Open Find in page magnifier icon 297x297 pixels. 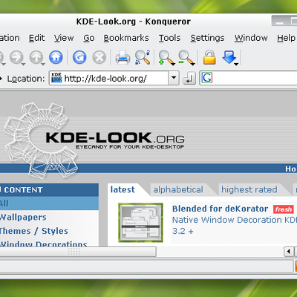click(x=143, y=57)
